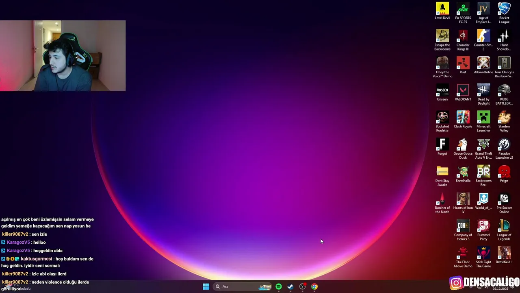Select Butcher of the North icon
The image size is (520, 293).
[x=442, y=203]
